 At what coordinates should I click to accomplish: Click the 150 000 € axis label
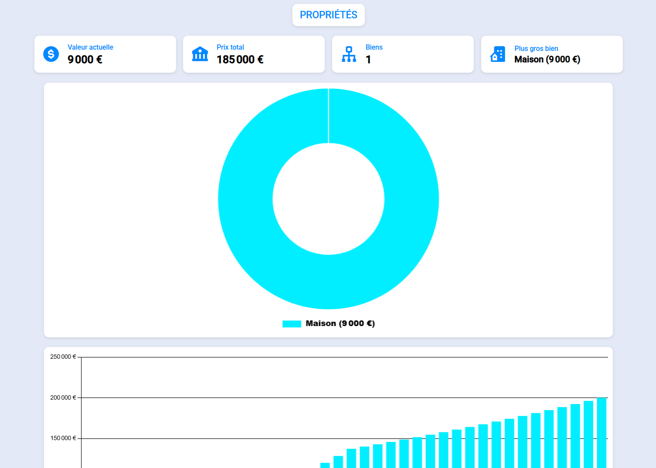click(x=63, y=438)
